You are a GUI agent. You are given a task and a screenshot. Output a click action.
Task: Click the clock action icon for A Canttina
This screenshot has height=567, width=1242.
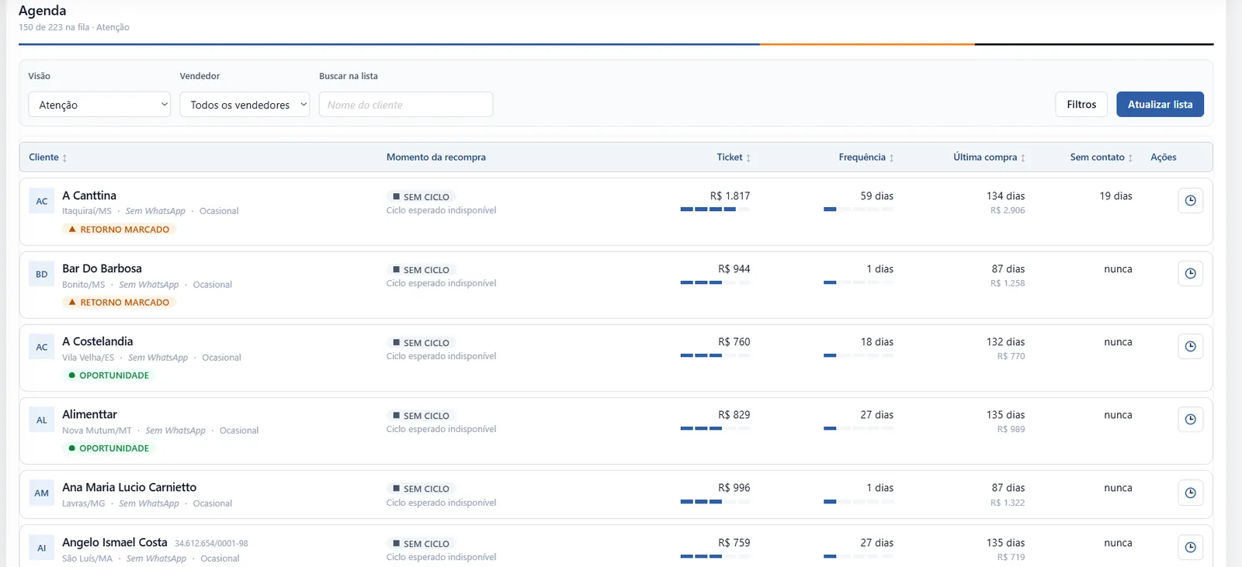coord(1190,201)
